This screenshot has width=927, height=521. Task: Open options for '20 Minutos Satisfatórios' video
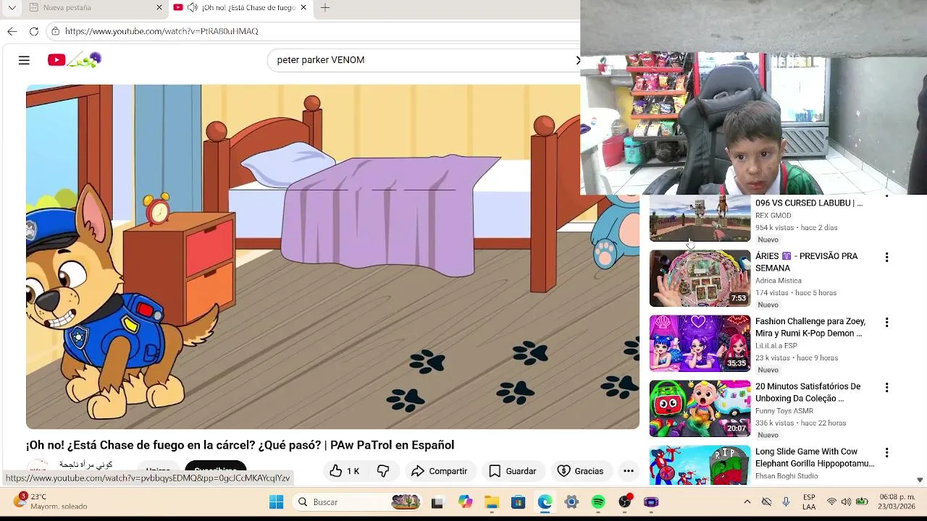[x=886, y=388]
